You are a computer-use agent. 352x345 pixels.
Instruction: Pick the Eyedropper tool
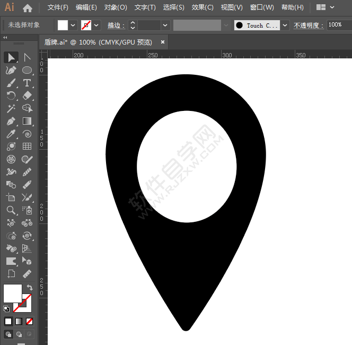point(11,134)
